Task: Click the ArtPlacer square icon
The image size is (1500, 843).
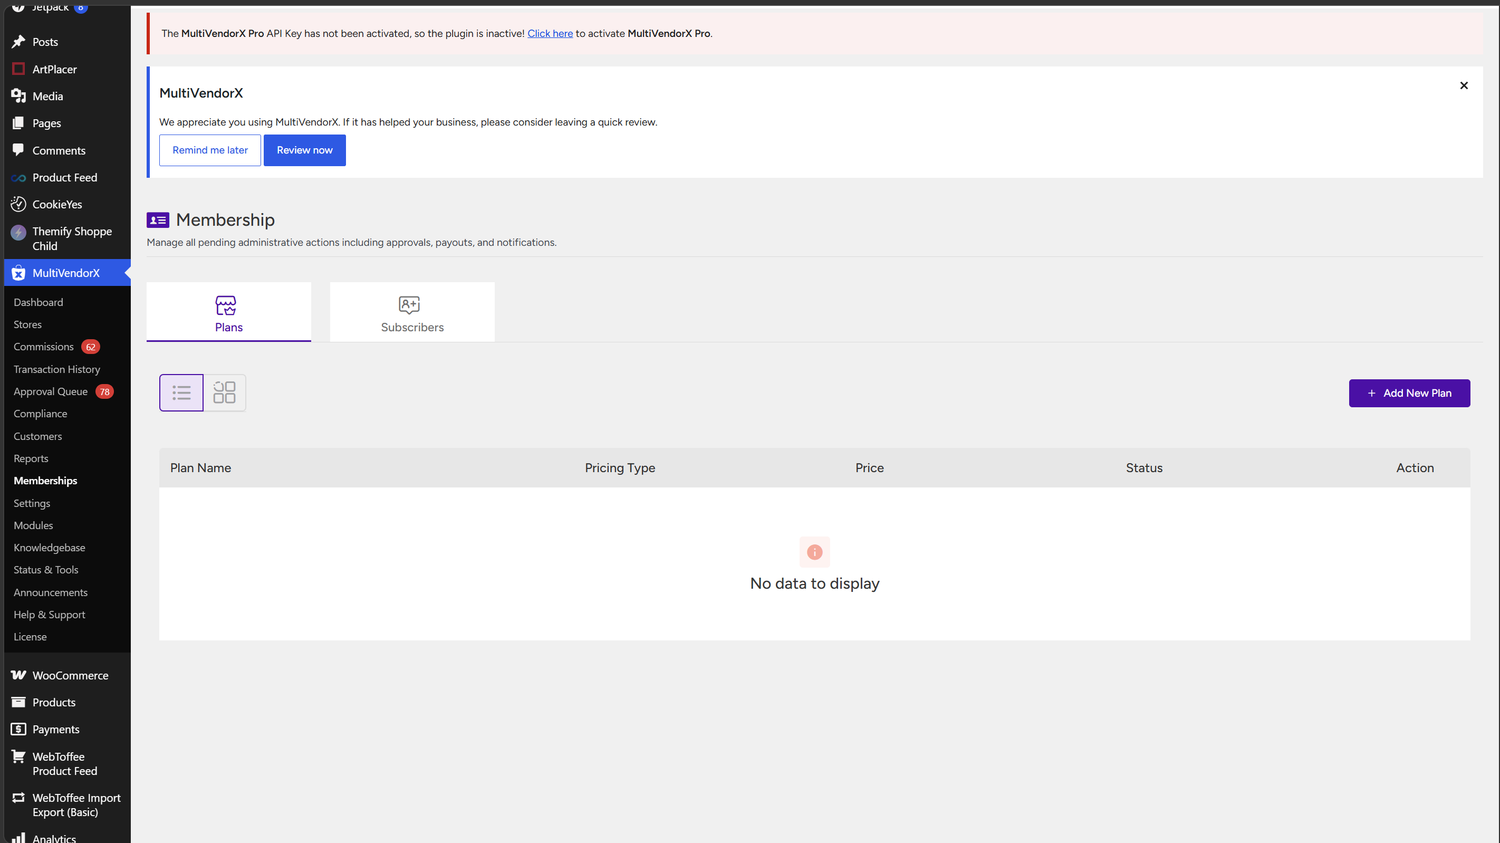Action: click(18, 69)
